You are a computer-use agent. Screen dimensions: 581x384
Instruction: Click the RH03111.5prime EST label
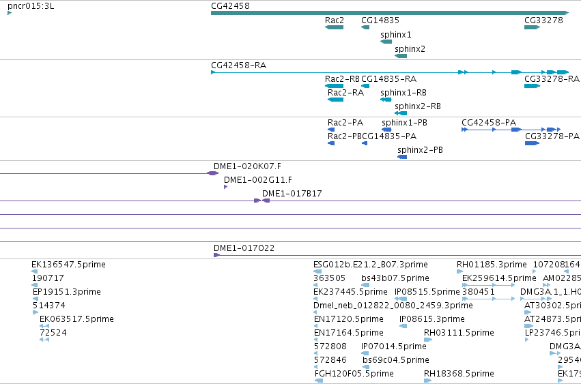[x=459, y=333]
